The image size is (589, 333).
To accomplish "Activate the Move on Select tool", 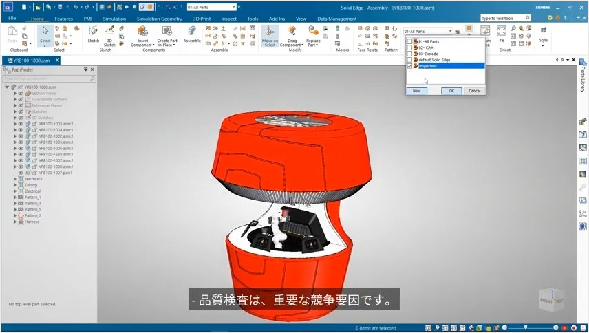I will 270,32.
